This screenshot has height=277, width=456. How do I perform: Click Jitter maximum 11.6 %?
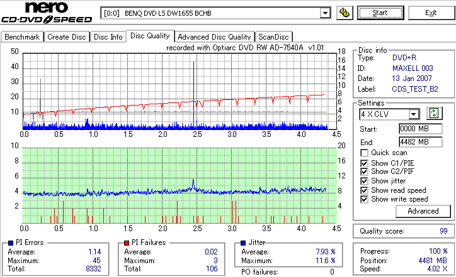[326, 261]
